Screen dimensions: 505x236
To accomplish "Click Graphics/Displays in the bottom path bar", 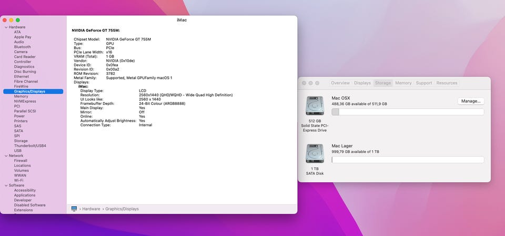I will pyautogui.click(x=122, y=209).
